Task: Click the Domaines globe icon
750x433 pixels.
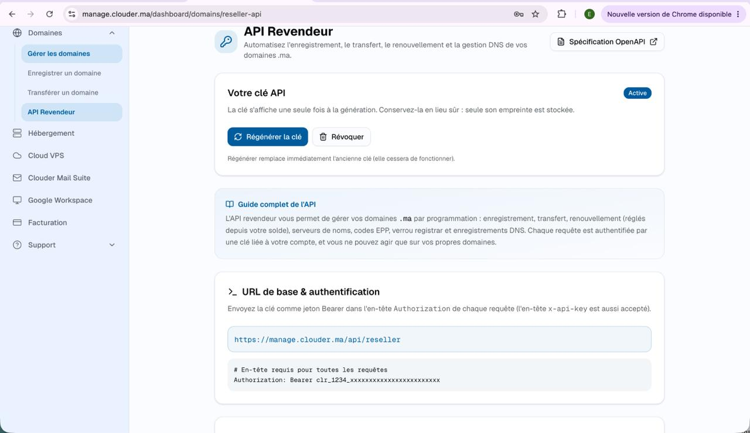Action: [17, 33]
